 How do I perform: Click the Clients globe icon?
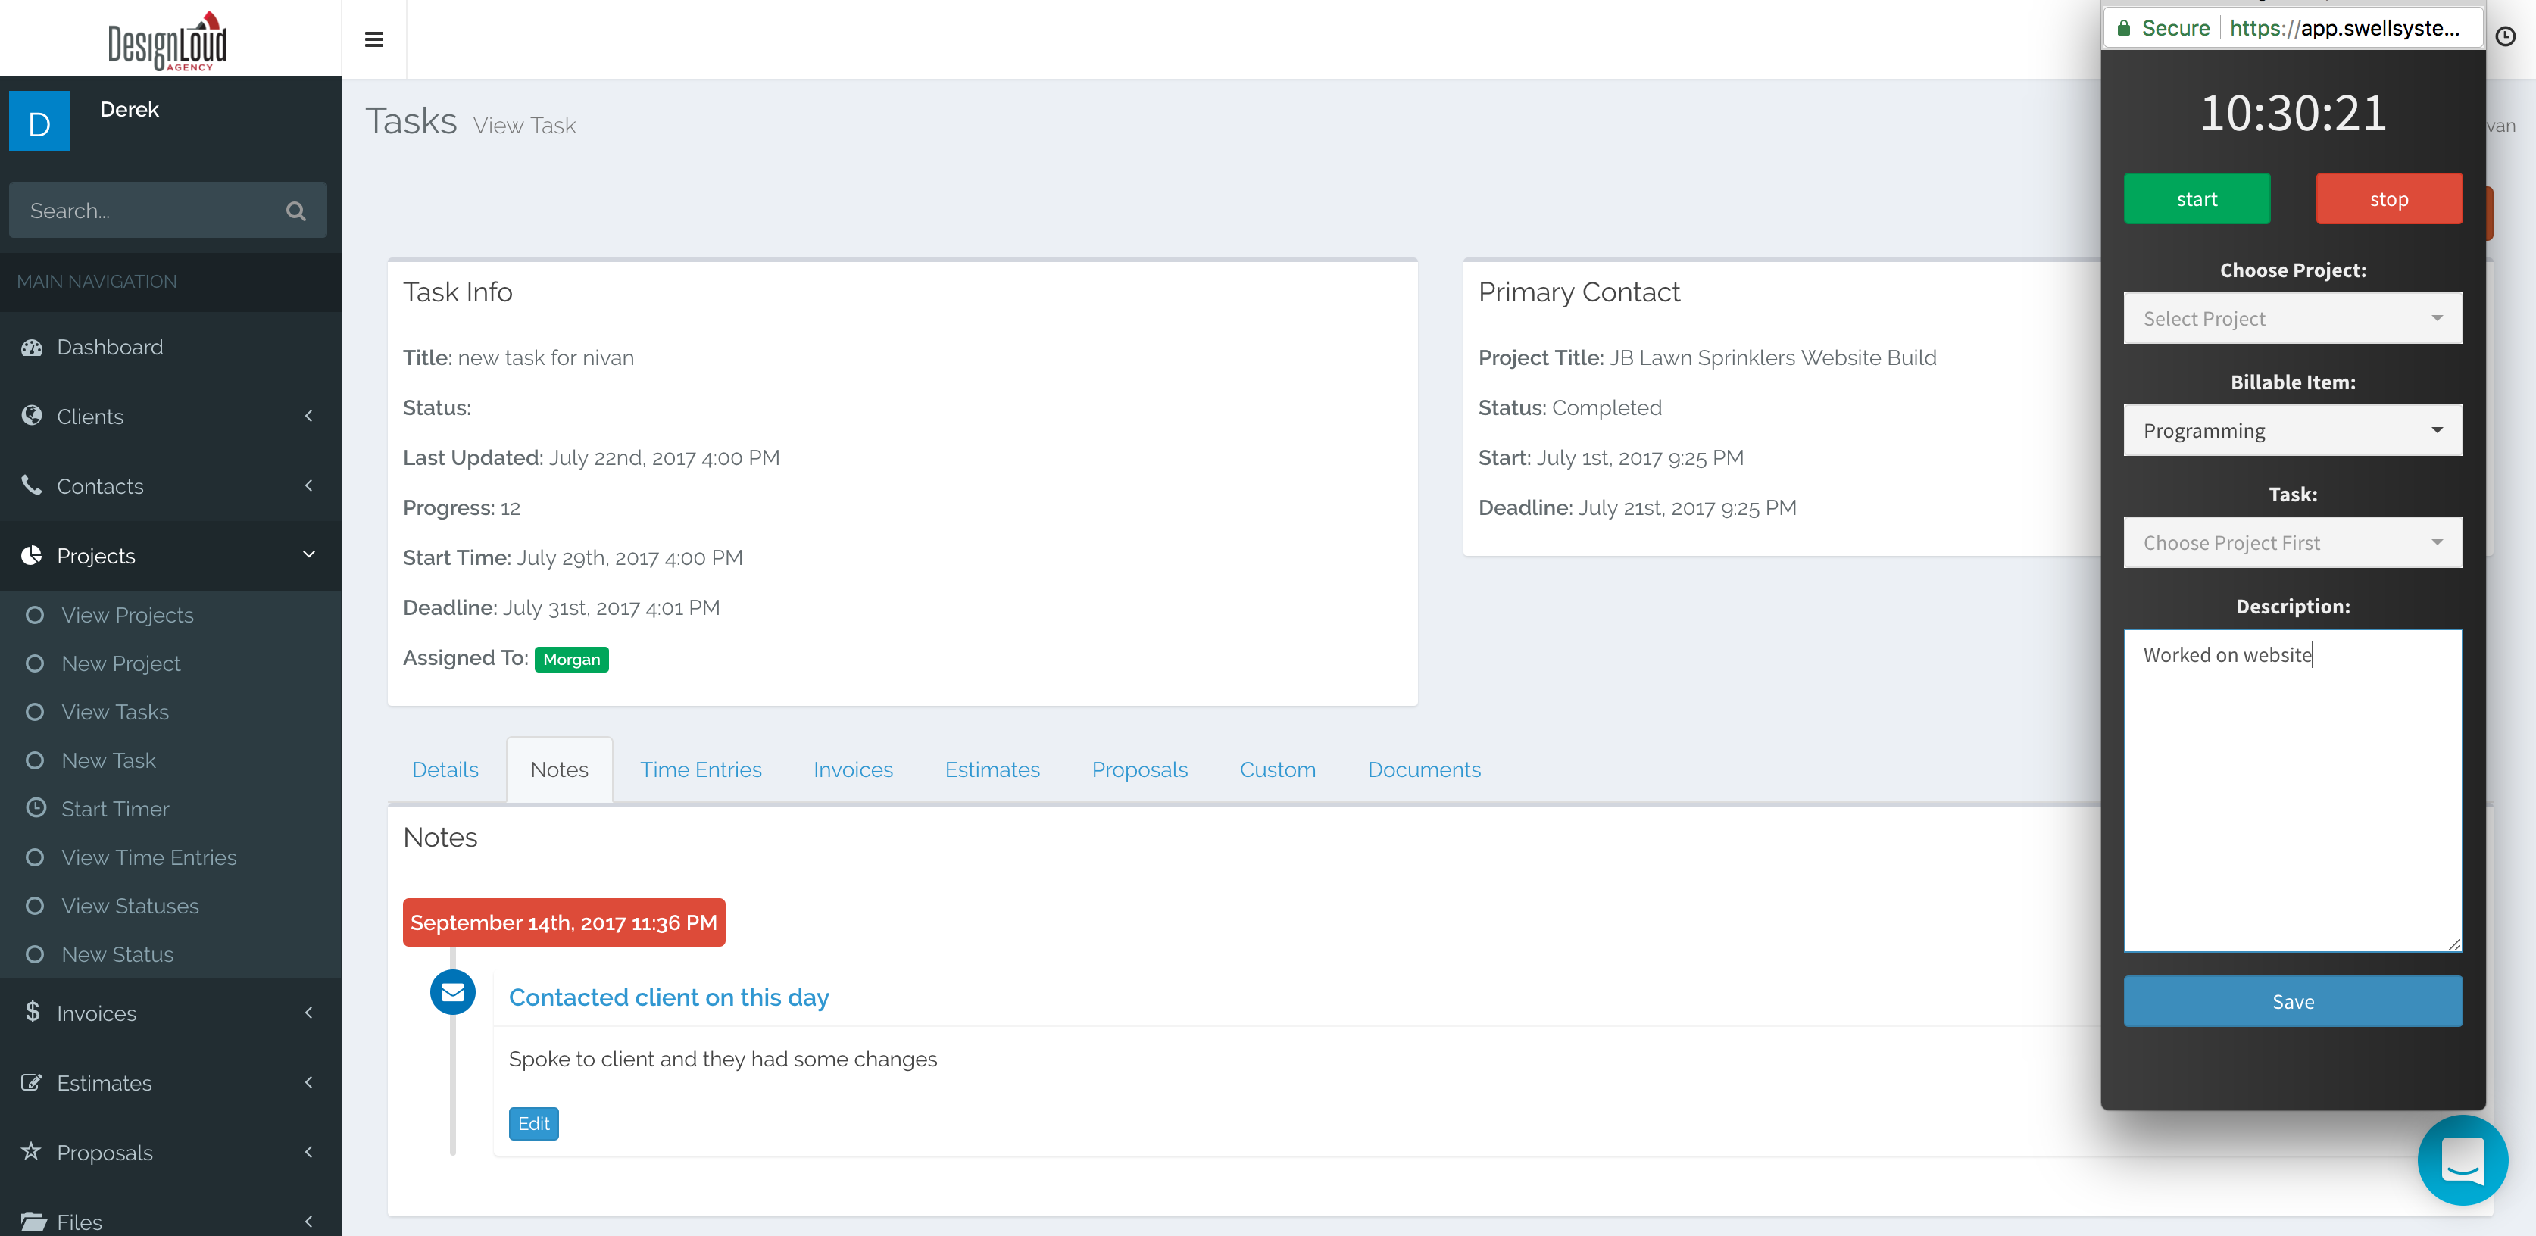pos(32,415)
